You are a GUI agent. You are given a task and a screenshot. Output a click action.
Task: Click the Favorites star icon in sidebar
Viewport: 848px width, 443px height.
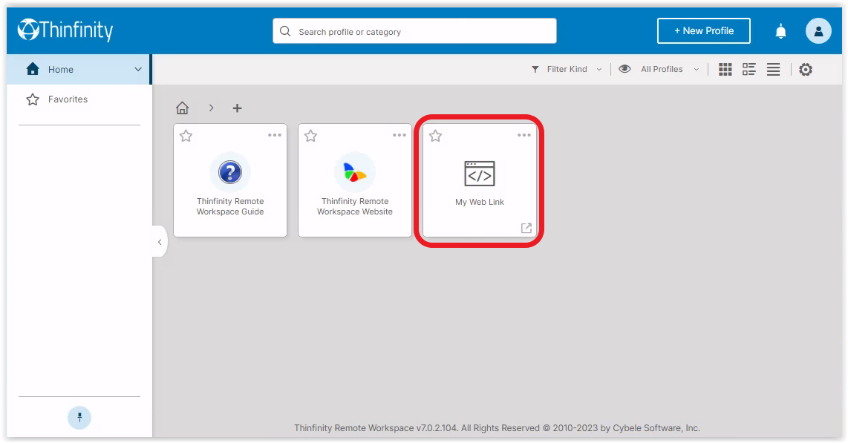[33, 99]
